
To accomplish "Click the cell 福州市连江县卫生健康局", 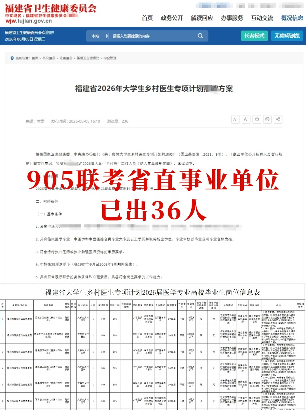I will point(20,401).
